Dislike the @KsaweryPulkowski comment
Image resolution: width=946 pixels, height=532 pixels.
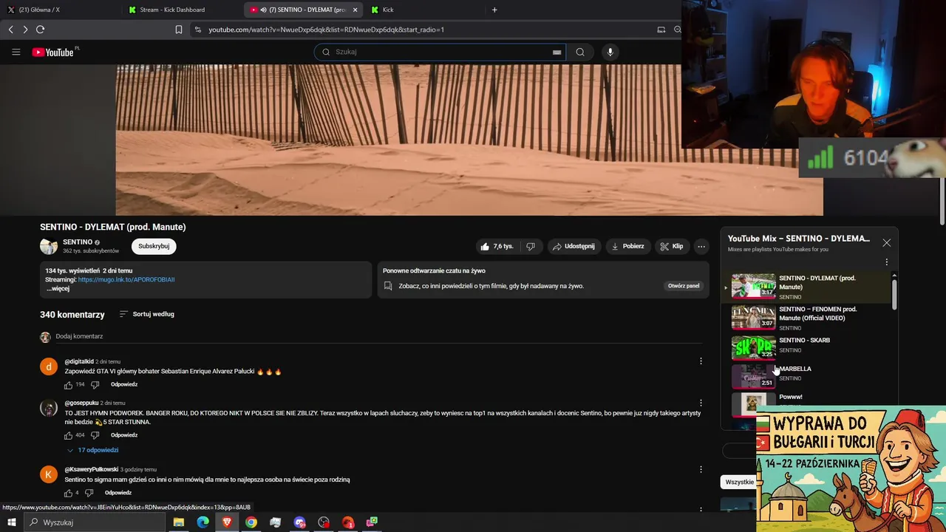pos(89,493)
